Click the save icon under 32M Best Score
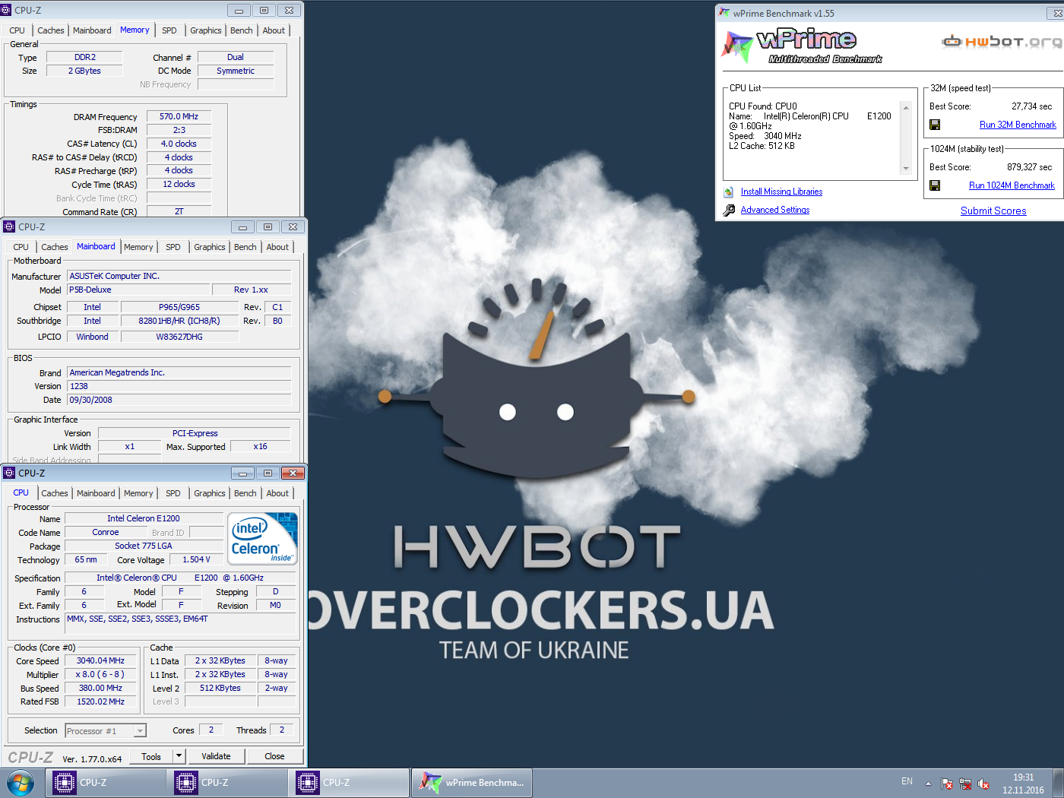1064x798 pixels. coord(935,125)
